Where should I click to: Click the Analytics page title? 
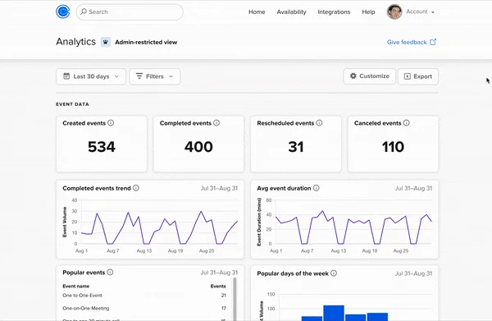76,42
